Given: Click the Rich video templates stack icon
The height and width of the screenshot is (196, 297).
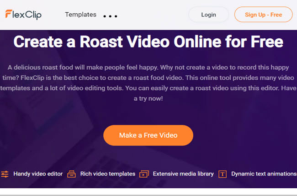Looking at the screenshot, I should tap(71, 174).
